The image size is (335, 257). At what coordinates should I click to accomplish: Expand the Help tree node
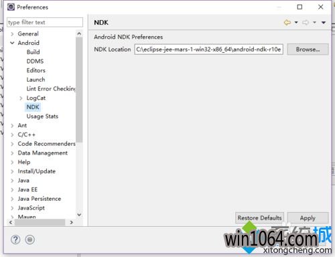12,162
